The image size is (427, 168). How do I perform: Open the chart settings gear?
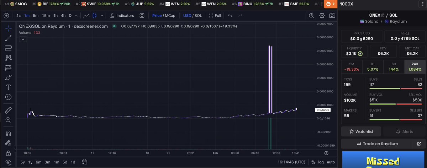[x=322, y=16]
